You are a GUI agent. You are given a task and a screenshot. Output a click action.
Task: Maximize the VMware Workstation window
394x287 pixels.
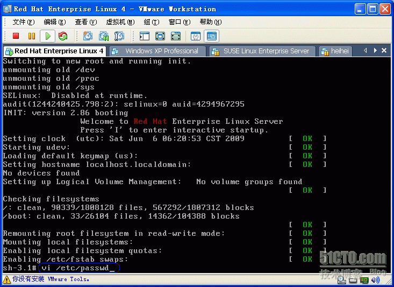[x=372, y=9]
